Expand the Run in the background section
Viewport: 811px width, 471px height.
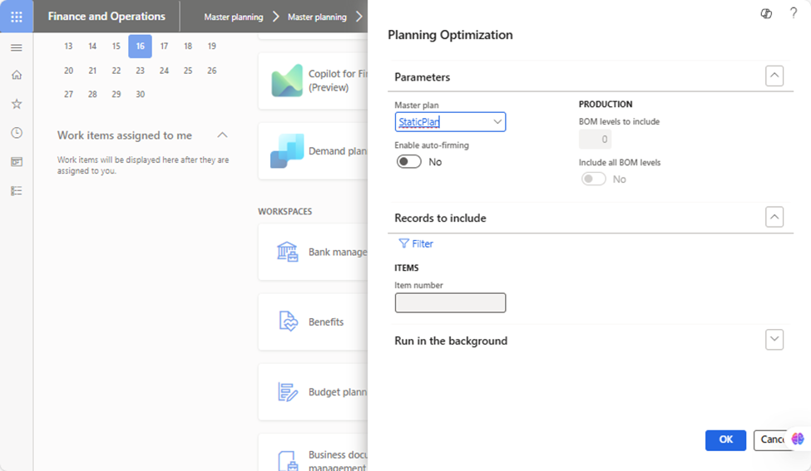774,339
